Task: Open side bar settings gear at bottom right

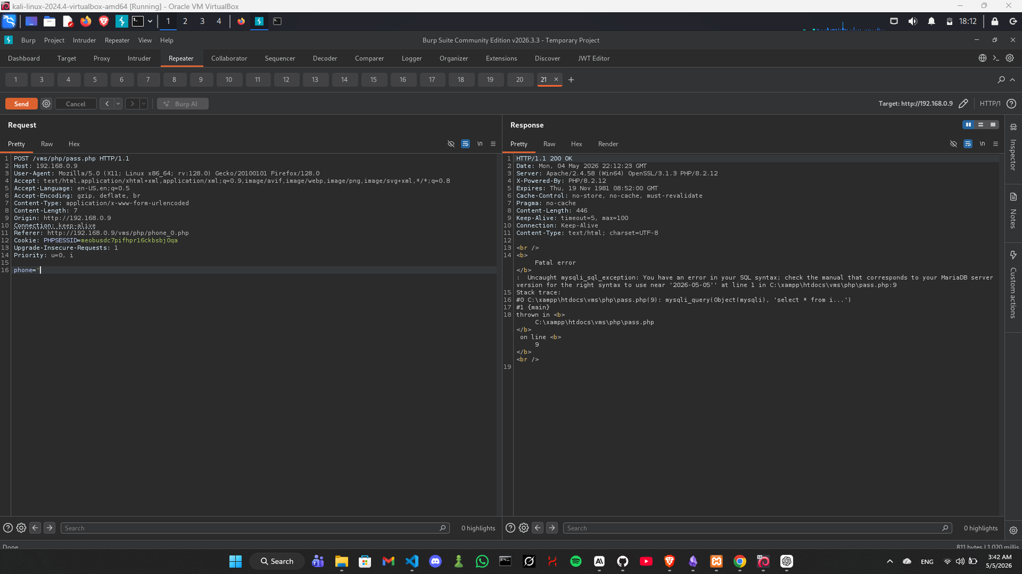Action: point(1013,531)
